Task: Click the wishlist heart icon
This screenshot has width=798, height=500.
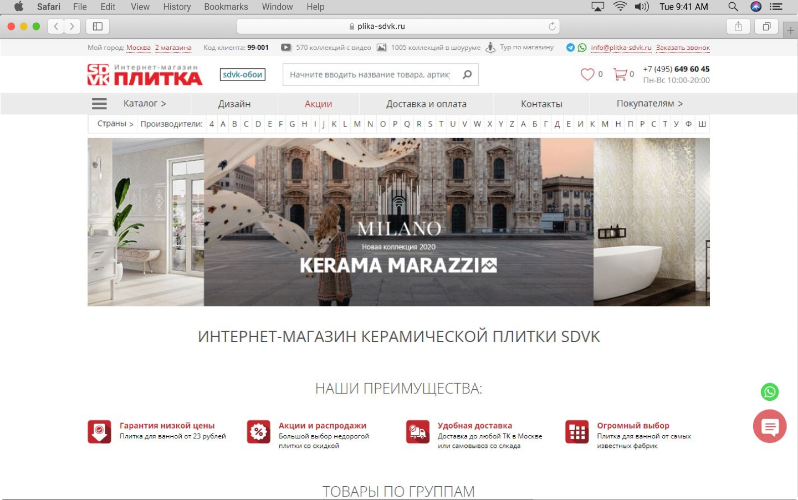Action: pos(587,74)
